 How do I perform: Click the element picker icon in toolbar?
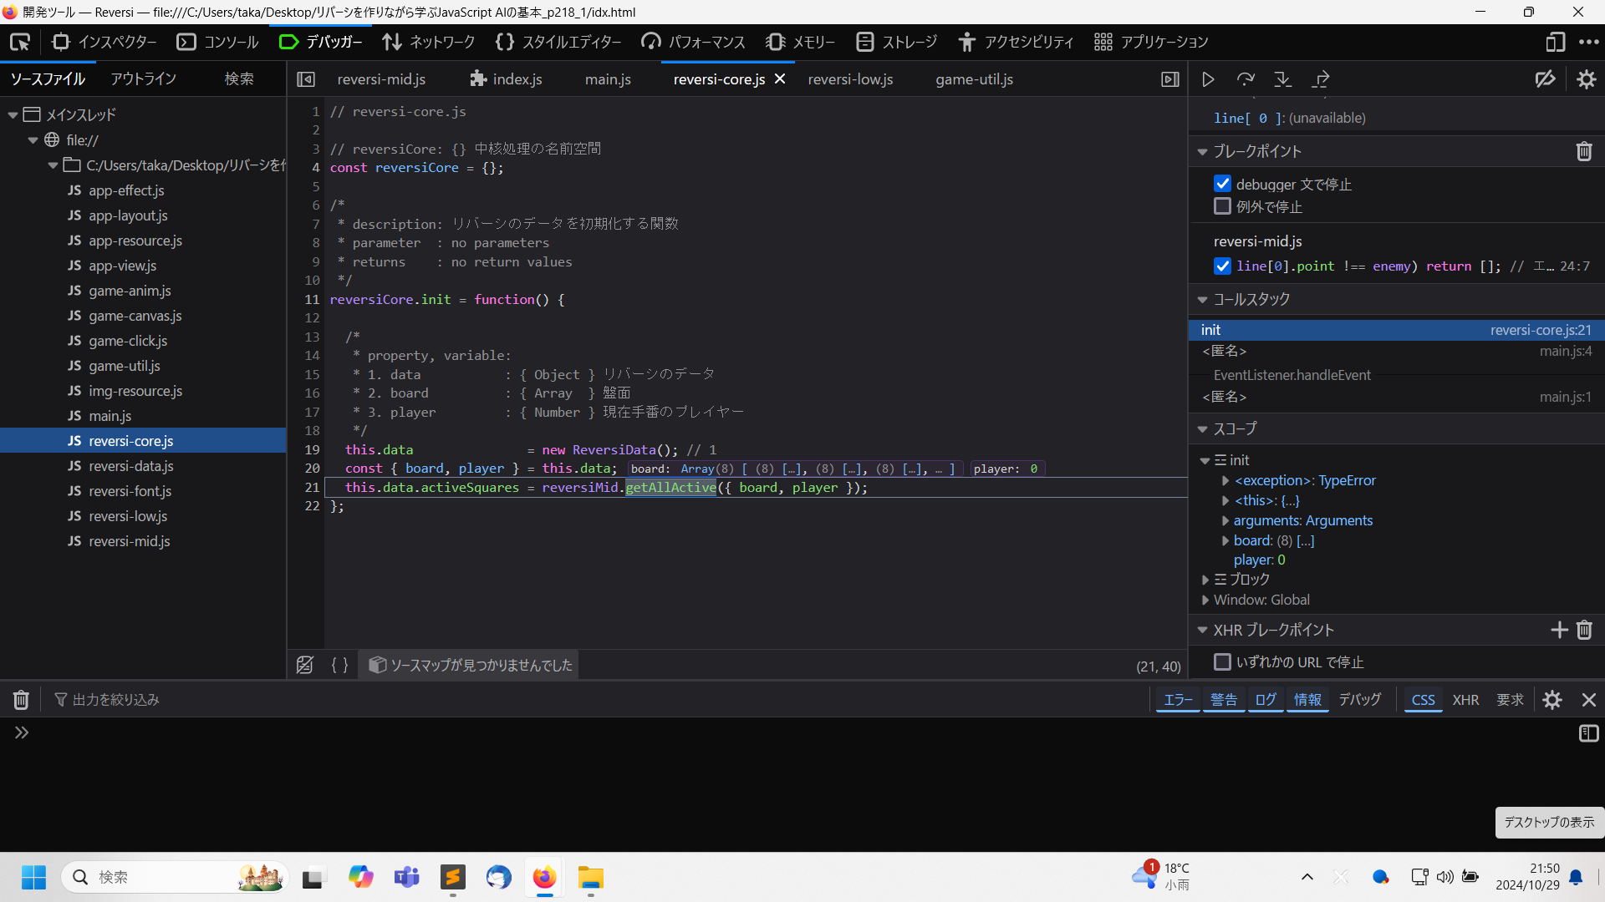pos(20,42)
